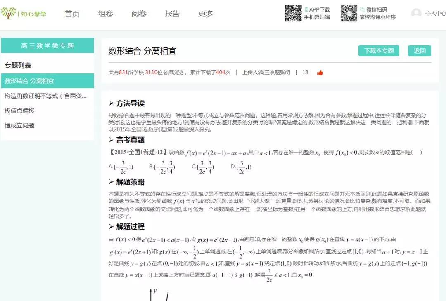Go to the 阅卷 section
Viewport: 446px width, 301px height.
click(139, 14)
